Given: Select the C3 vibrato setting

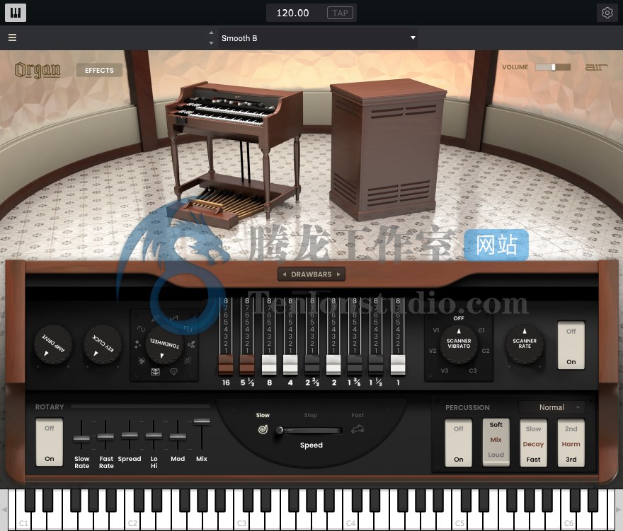Looking at the screenshot, I should click(x=472, y=370).
